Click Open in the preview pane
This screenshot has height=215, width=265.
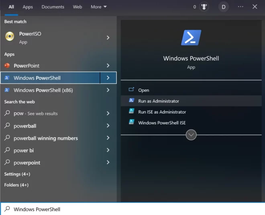191,90
